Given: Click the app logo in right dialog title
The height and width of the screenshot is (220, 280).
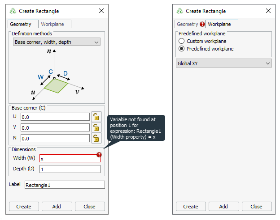Looking at the screenshot, I should pos(179,11).
